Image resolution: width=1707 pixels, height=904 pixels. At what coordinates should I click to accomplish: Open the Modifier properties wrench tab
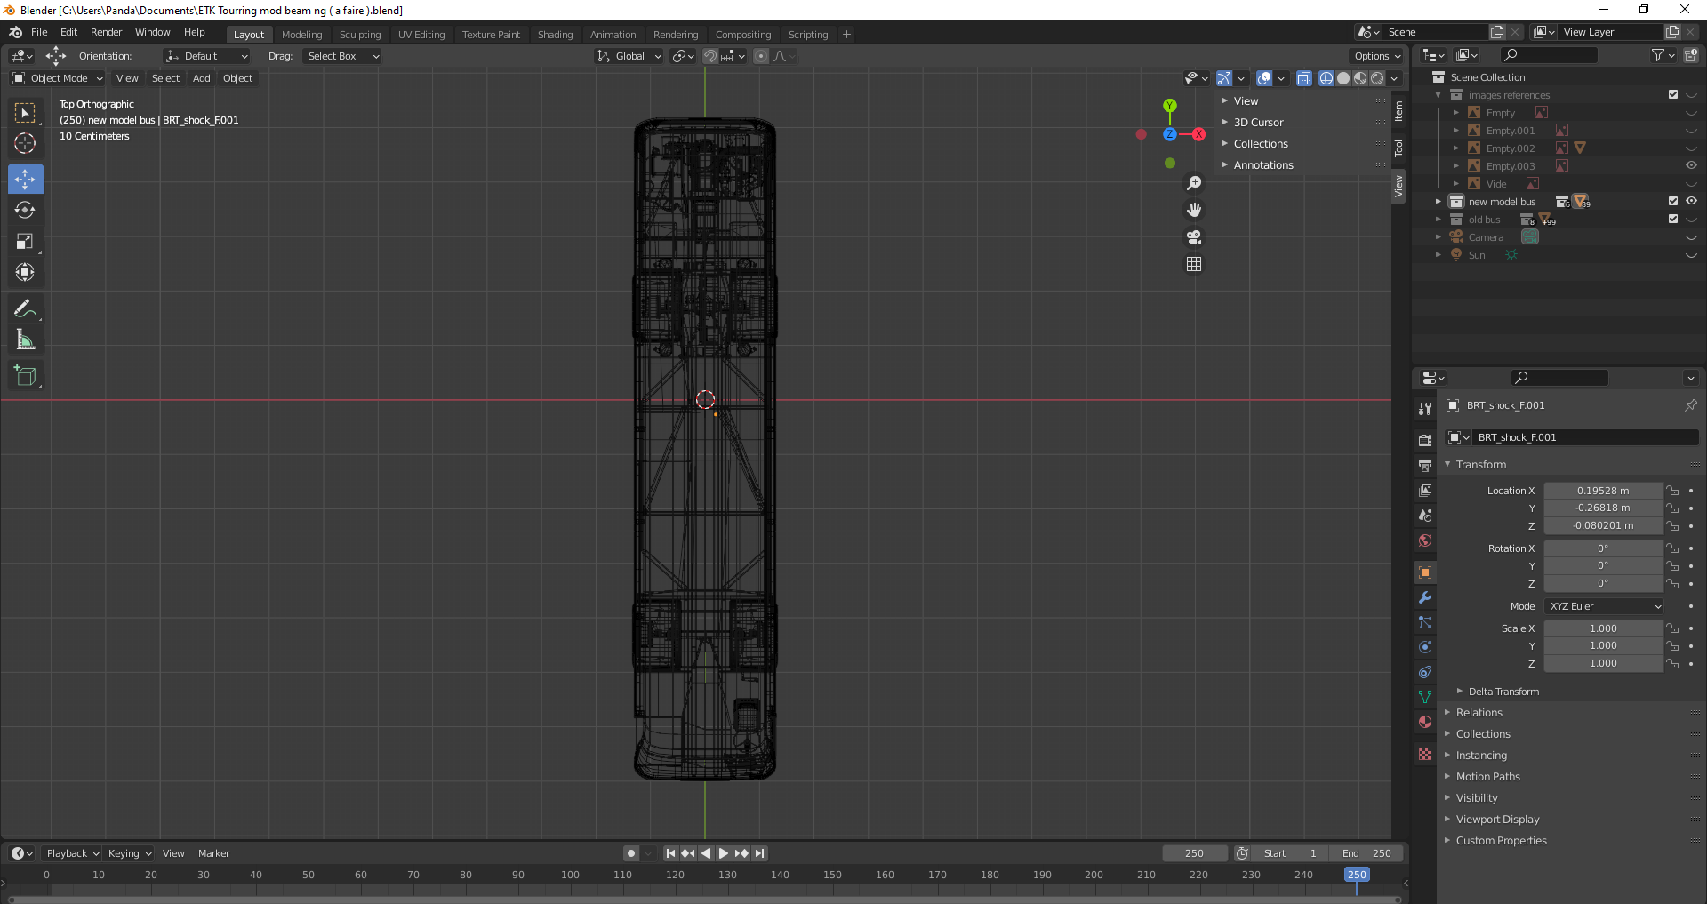click(1425, 597)
